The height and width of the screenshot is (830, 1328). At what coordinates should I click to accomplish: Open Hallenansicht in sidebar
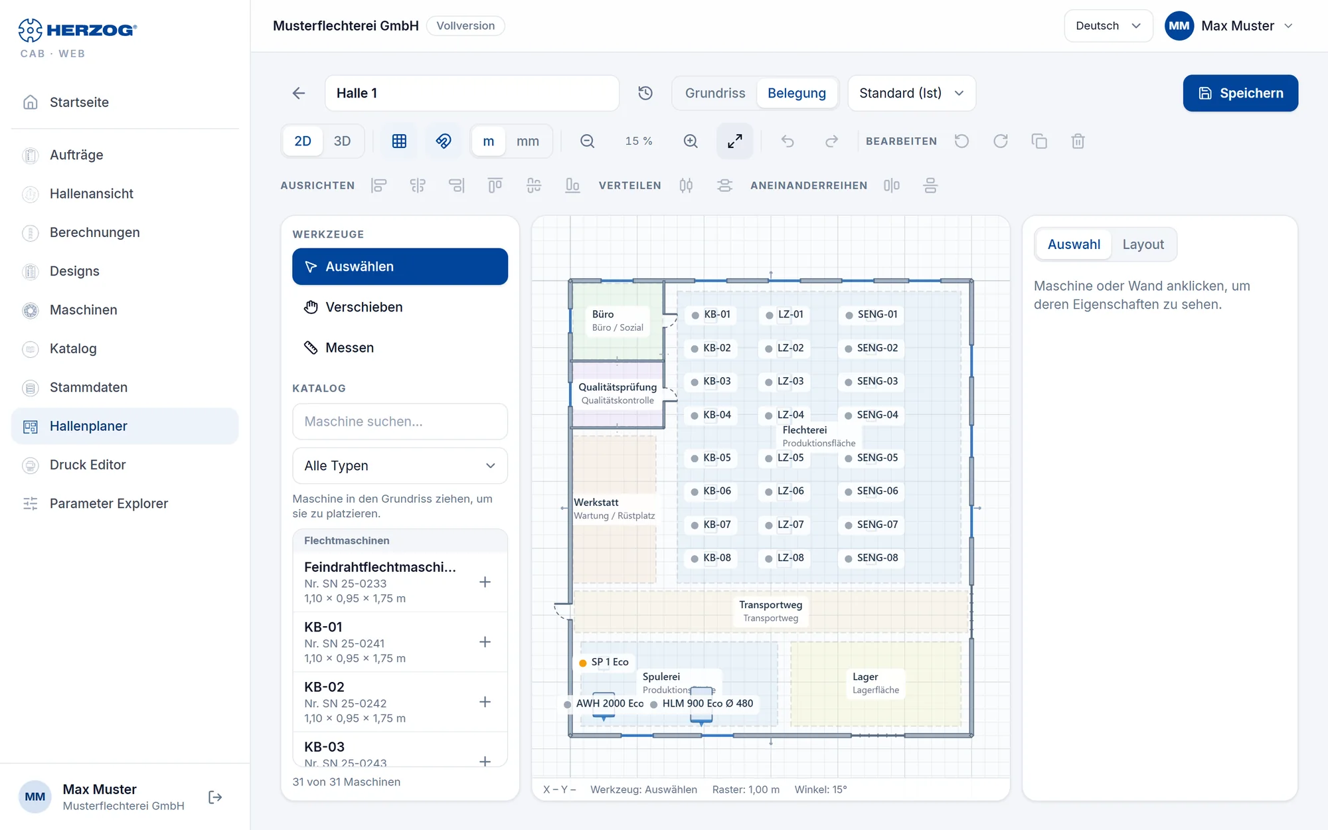pyautogui.click(x=125, y=193)
